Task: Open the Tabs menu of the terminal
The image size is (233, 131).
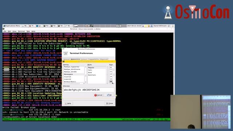Action: click(28, 31)
